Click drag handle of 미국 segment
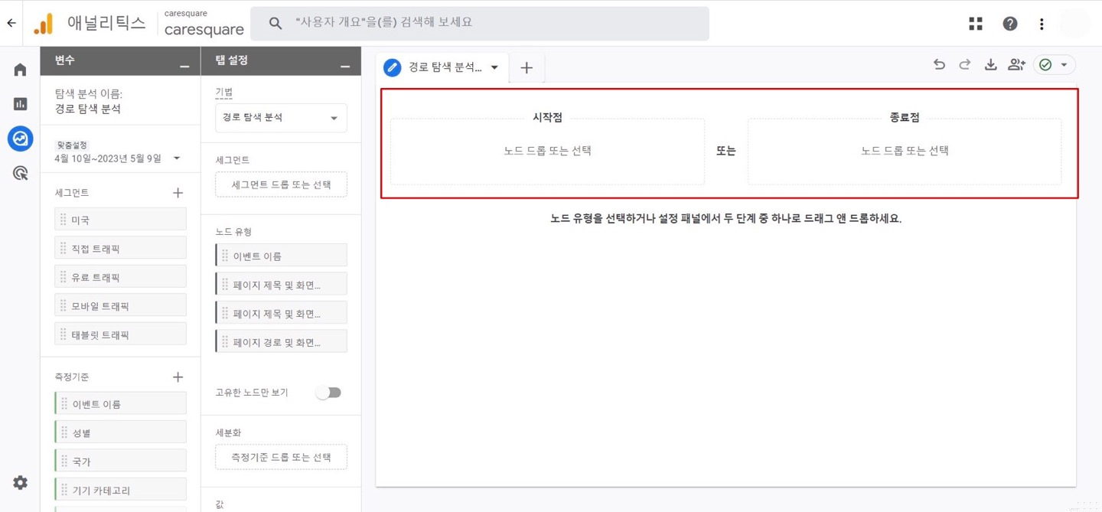 click(63, 220)
